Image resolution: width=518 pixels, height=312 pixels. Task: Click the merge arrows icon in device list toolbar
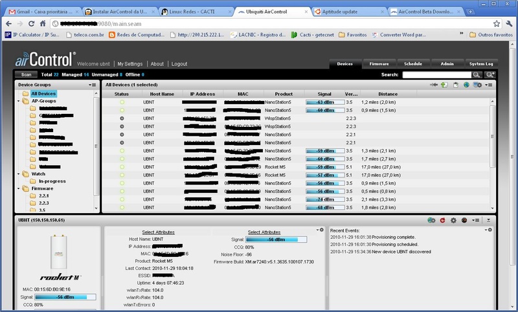pos(434,85)
